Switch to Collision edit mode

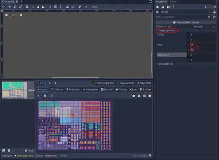[x=57, y=89]
